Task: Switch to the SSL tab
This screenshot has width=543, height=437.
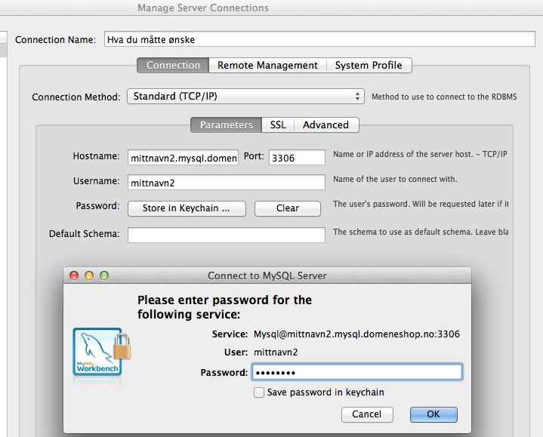Action: [278, 125]
